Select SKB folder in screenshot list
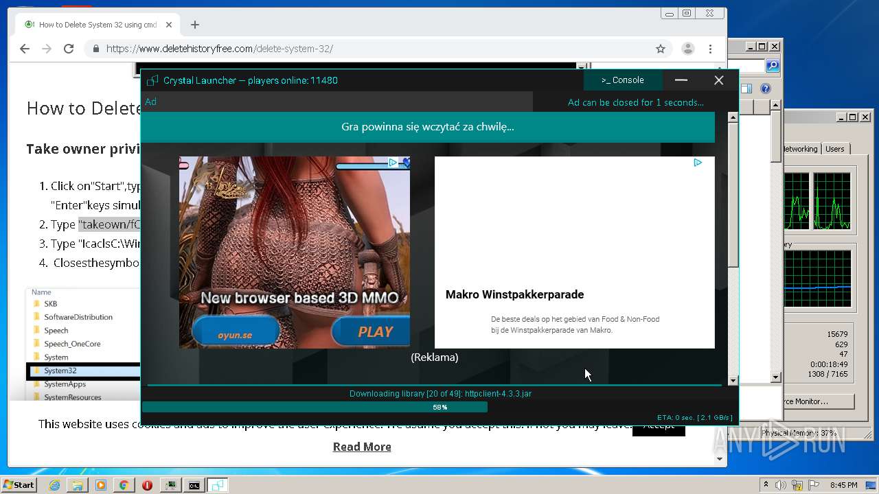Screen dimensions: 879x494 click(50, 303)
